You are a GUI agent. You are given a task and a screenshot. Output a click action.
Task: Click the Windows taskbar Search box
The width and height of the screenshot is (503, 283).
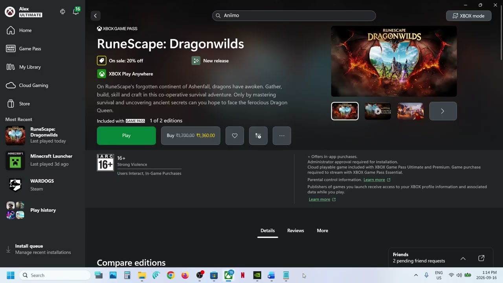pyautogui.click(x=55, y=276)
